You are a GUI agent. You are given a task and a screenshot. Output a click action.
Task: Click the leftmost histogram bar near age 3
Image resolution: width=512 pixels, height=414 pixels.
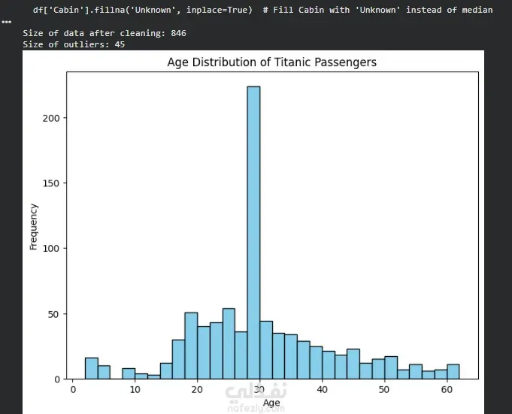92,368
